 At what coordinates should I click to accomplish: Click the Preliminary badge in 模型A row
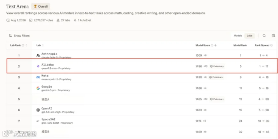(217, 99)
